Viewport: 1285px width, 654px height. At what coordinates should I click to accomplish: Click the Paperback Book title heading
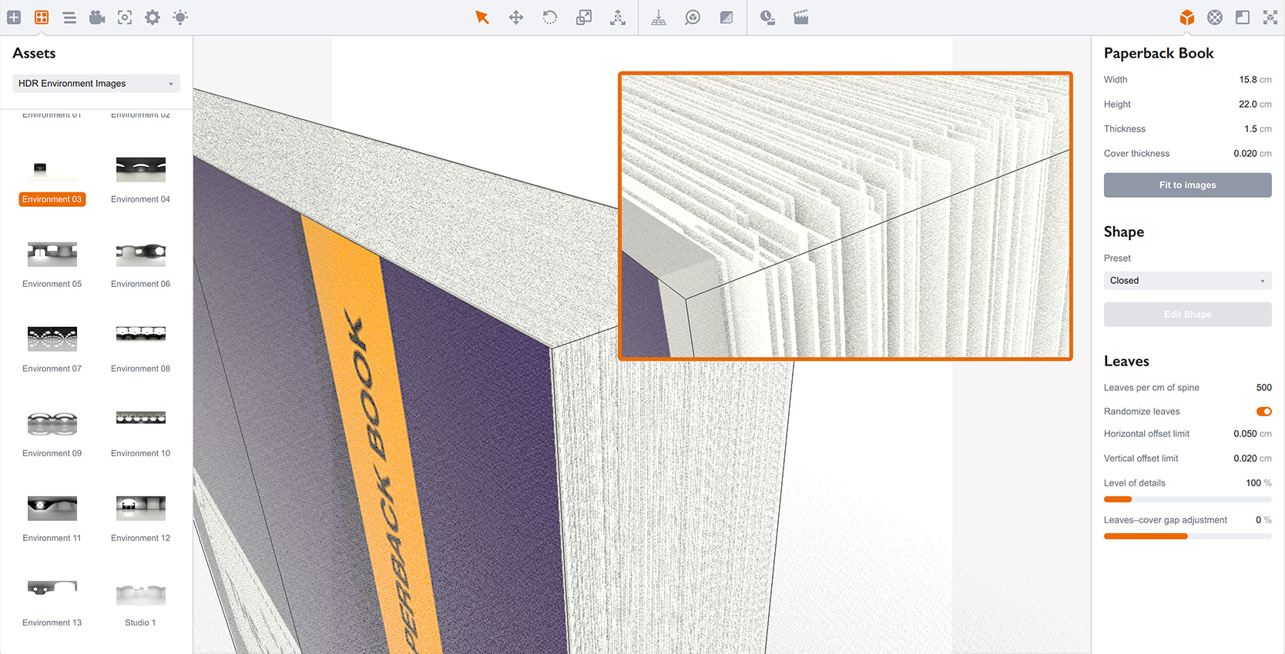1158,53
